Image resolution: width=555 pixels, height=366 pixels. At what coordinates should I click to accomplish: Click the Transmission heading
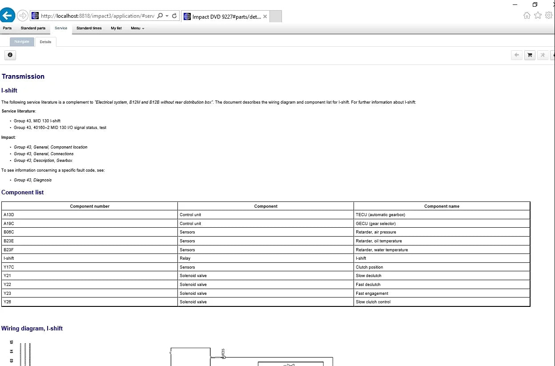coord(23,76)
